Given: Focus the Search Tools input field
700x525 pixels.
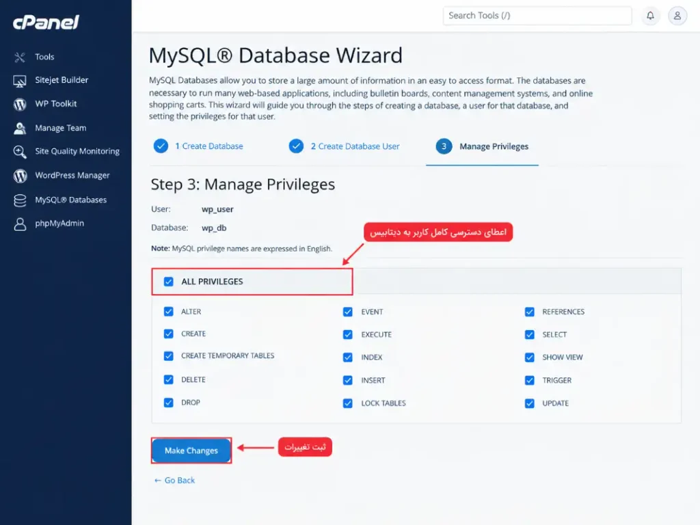Looking at the screenshot, I should [x=537, y=16].
